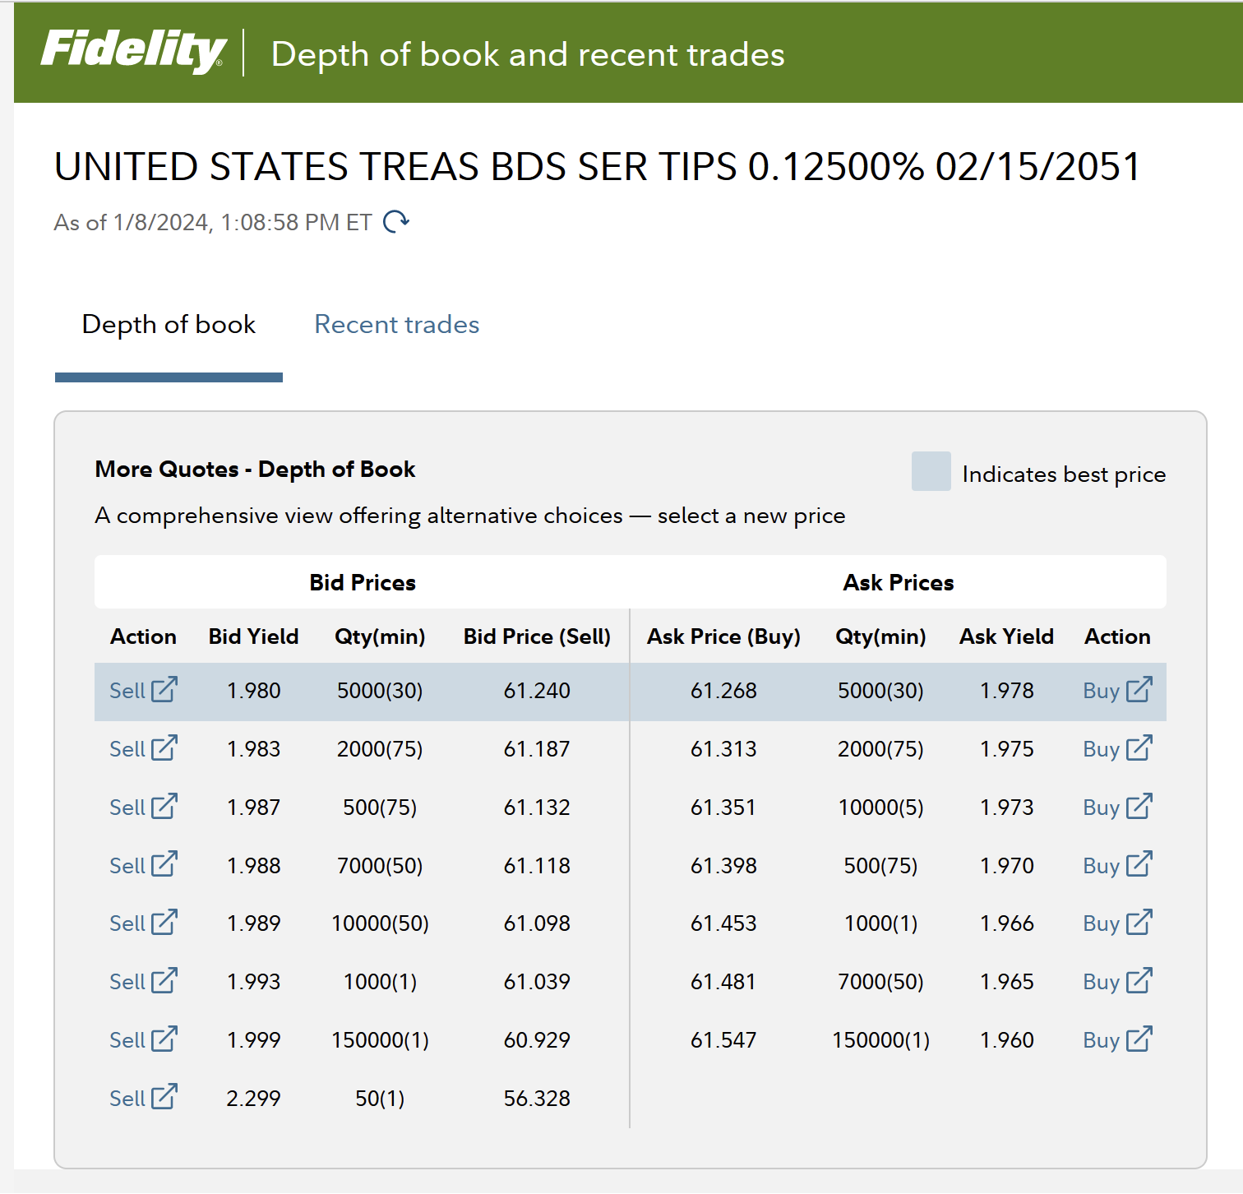Click the refresh quote icon next to timestamp
Image resolution: width=1243 pixels, height=1194 pixels.
point(396,221)
